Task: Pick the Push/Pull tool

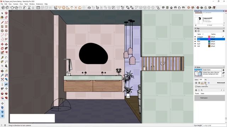Action: coord(6,44)
